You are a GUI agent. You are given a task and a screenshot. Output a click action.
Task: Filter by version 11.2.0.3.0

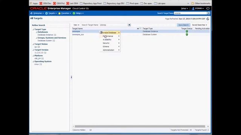coord(40,52)
